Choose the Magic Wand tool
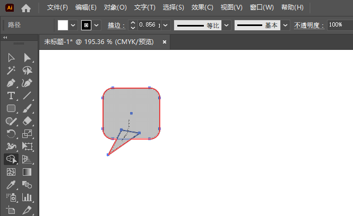Image resolution: width=353 pixels, height=216 pixels. point(11,71)
